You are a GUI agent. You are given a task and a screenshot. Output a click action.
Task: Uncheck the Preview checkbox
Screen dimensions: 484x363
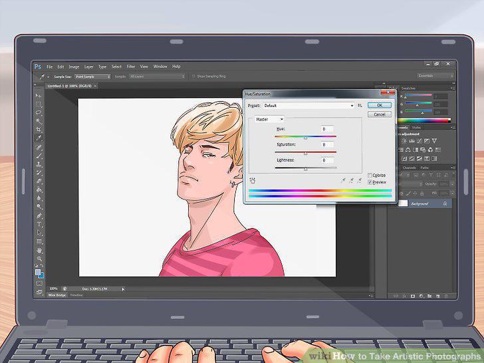tap(370, 182)
